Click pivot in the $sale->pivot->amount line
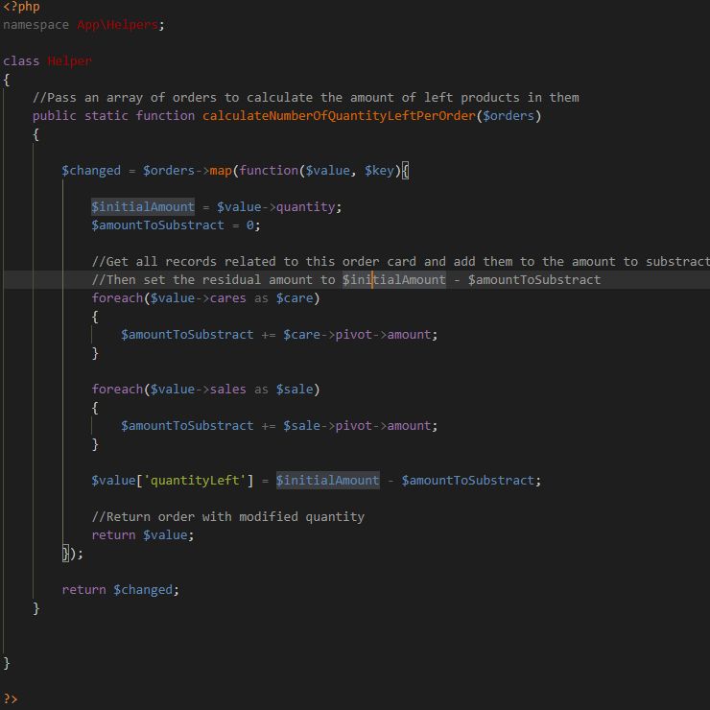 click(x=354, y=426)
